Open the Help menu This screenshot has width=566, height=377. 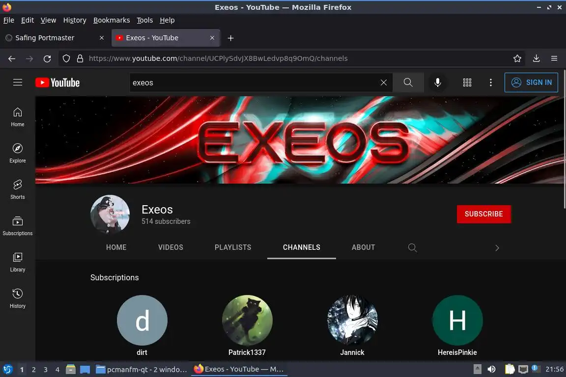click(167, 20)
